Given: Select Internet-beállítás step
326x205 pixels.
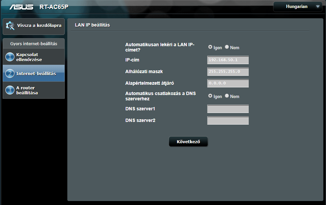Looking at the screenshot, I should pos(34,73).
